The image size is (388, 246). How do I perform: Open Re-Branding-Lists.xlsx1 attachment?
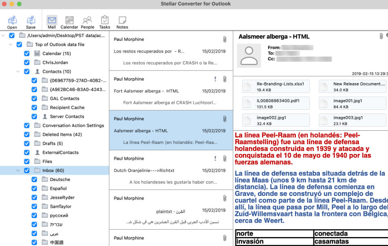point(276,86)
